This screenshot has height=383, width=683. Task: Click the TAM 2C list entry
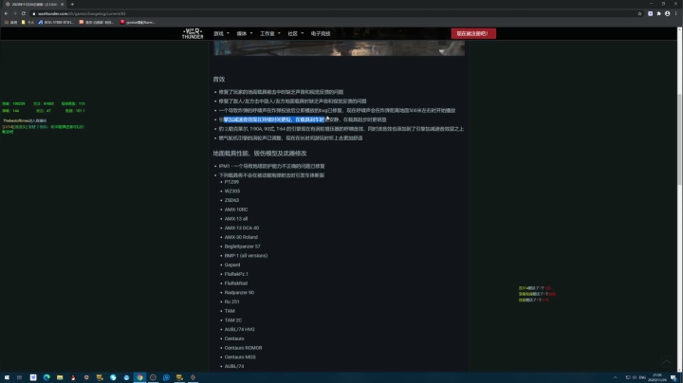tap(233, 319)
